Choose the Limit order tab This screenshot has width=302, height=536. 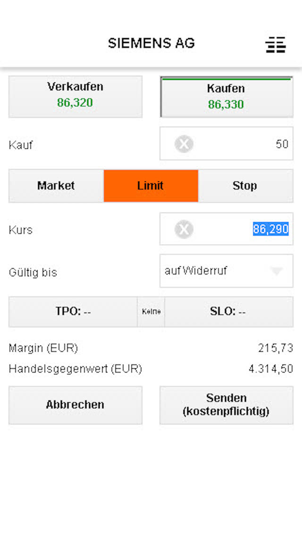(x=151, y=186)
